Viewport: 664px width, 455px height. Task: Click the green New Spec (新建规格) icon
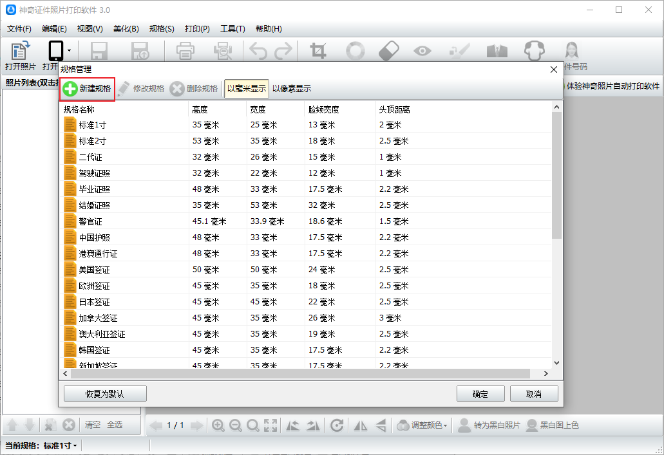point(70,89)
